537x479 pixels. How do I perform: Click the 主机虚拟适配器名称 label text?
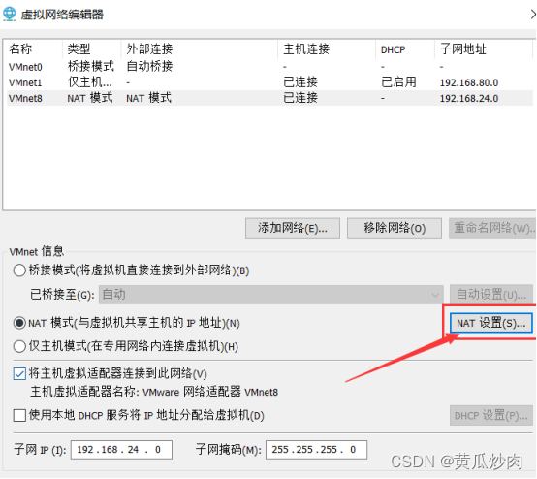154,392
